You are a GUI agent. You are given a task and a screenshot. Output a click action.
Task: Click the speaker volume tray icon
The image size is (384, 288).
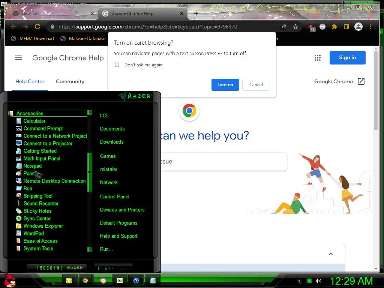318,281
